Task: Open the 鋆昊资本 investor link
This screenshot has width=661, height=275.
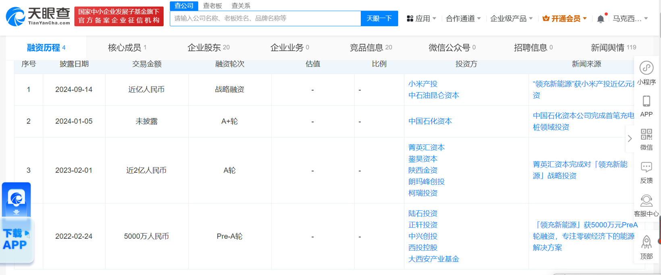Action: [423, 159]
